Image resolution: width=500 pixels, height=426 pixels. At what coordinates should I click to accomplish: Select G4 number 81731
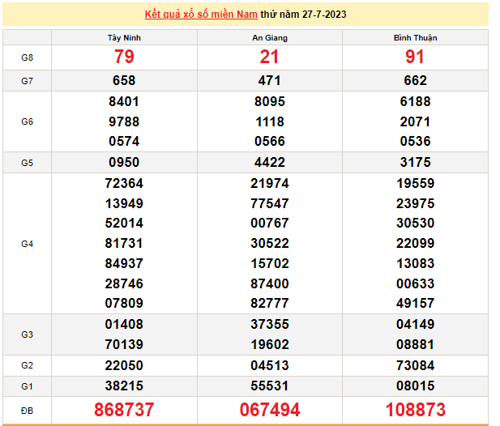(124, 243)
